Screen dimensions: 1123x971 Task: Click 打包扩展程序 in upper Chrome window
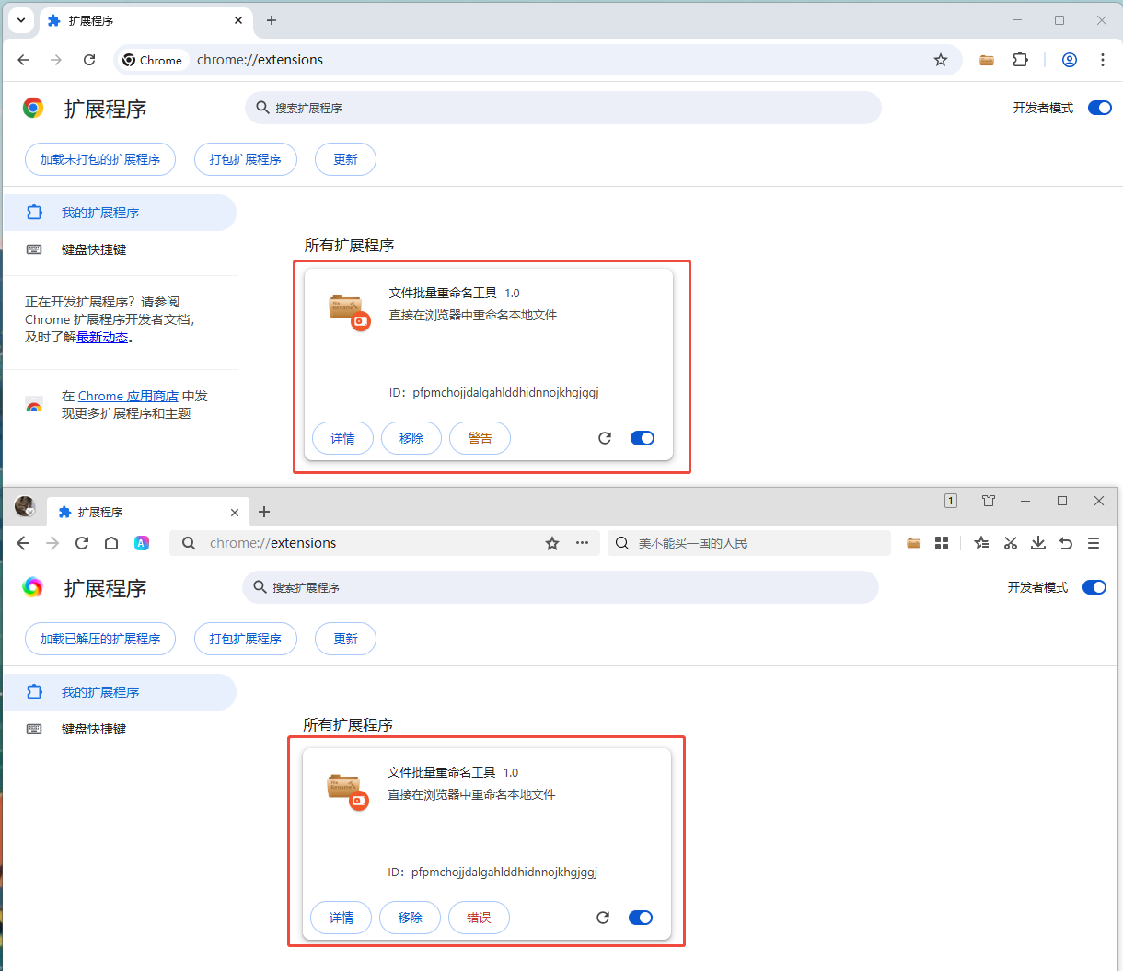(x=246, y=159)
